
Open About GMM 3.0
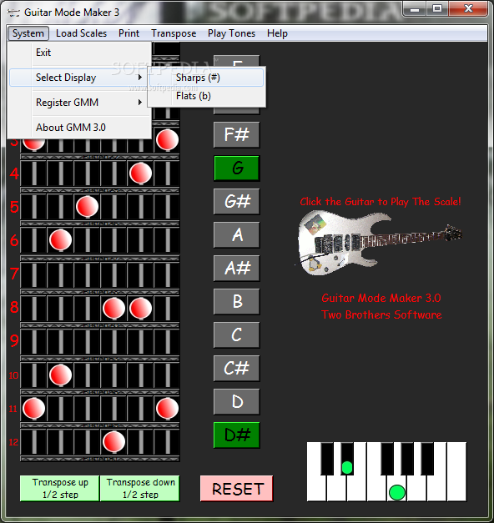coord(80,128)
